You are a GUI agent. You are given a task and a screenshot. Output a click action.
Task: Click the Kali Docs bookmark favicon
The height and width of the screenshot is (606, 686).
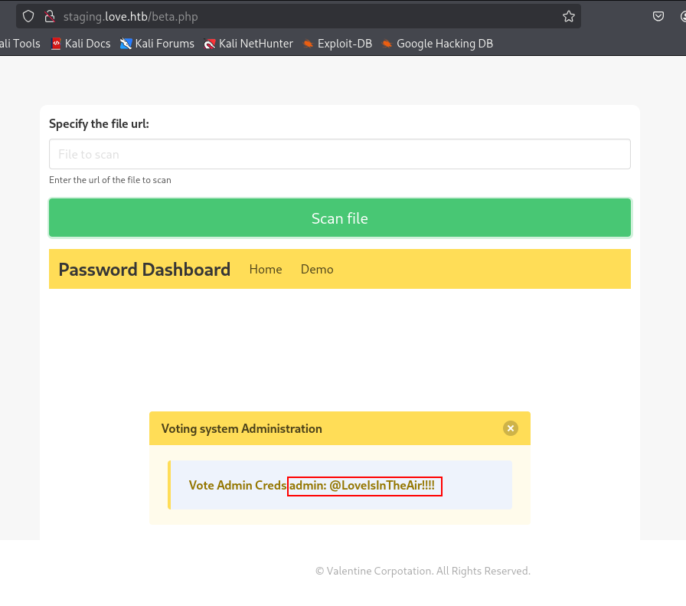click(x=56, y=44)
